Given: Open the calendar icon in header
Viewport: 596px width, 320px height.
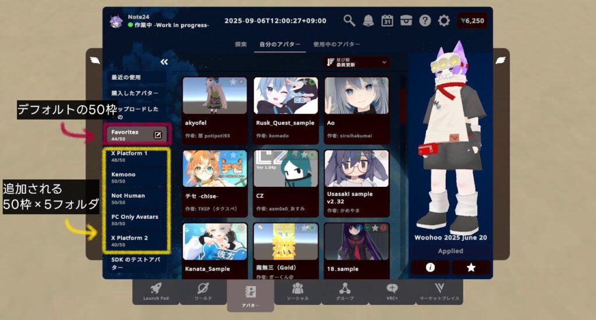Looking at the screenshot, I should pos(387,20).
